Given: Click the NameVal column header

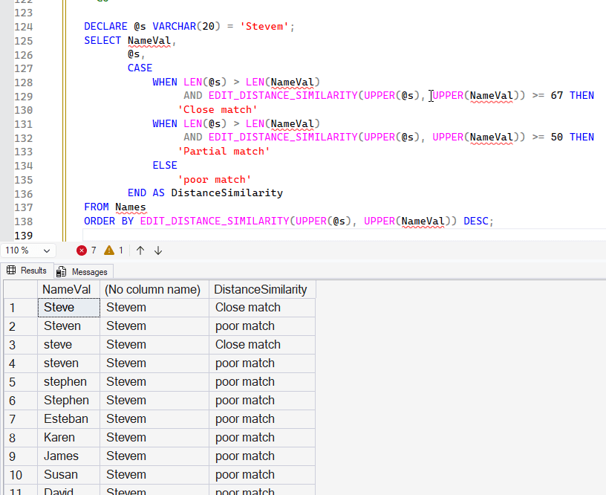Looking at the screenshot, I should point(68,288).
